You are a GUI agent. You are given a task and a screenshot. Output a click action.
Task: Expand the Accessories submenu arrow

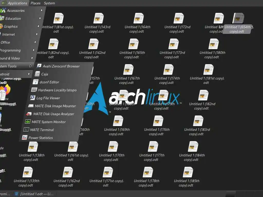click(42, 10)
